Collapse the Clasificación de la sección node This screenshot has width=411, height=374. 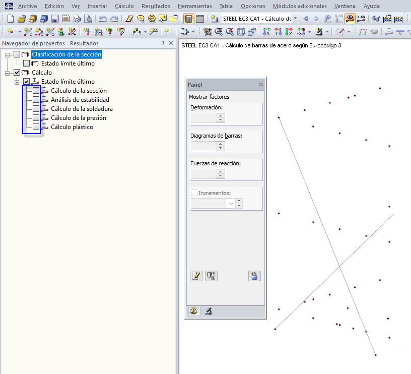[x=8, y=55]
